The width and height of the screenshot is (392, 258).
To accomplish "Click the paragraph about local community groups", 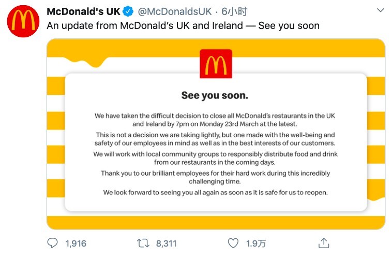I will [x=215, y=159].
